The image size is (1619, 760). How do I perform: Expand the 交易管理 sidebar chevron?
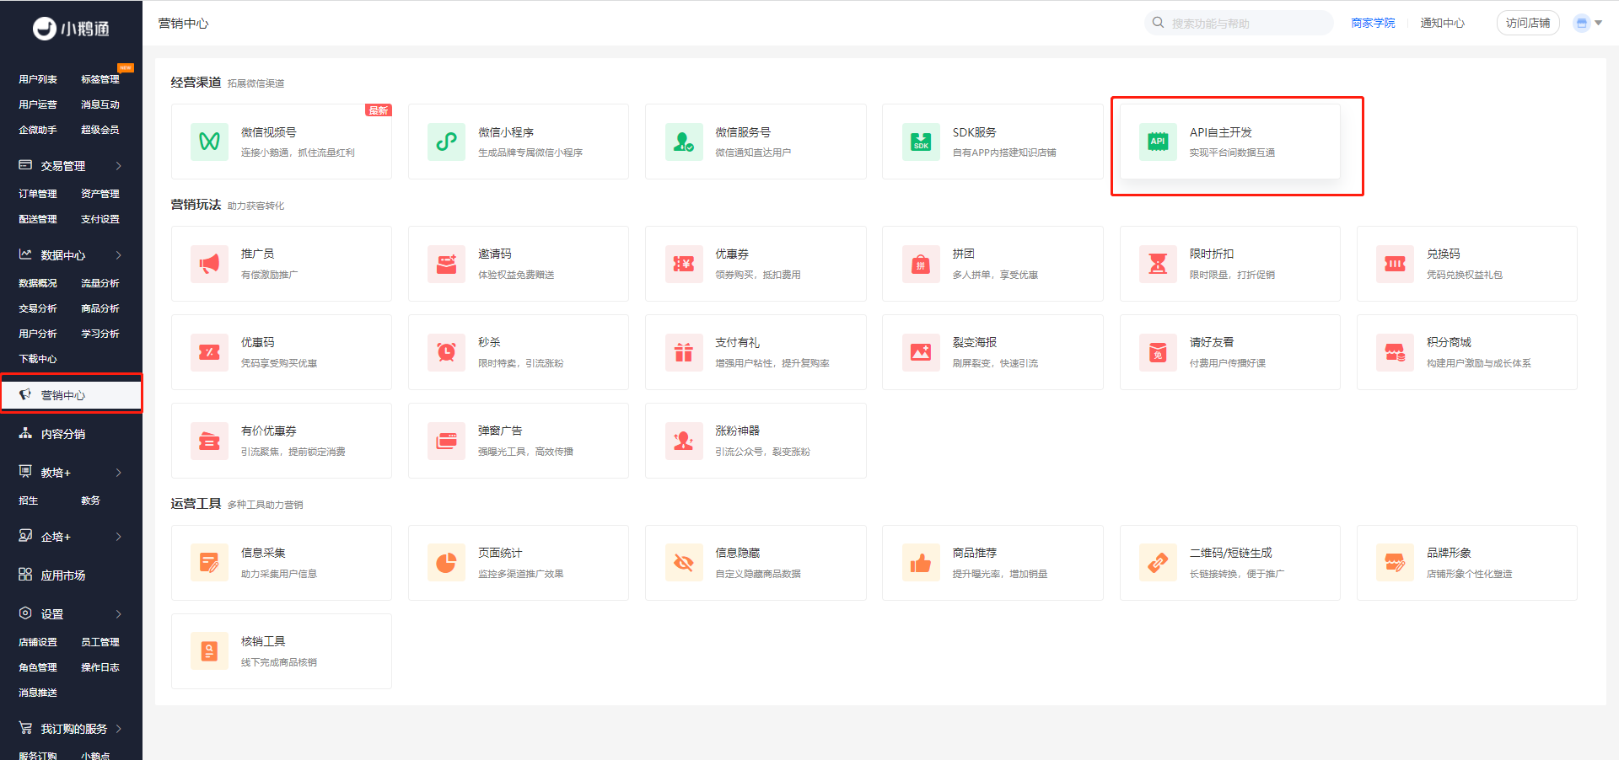coord(119,166)
